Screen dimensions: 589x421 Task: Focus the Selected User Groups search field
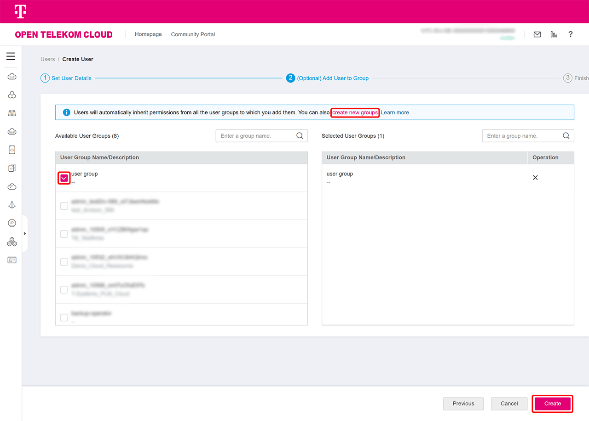click(x=522, y=136)
